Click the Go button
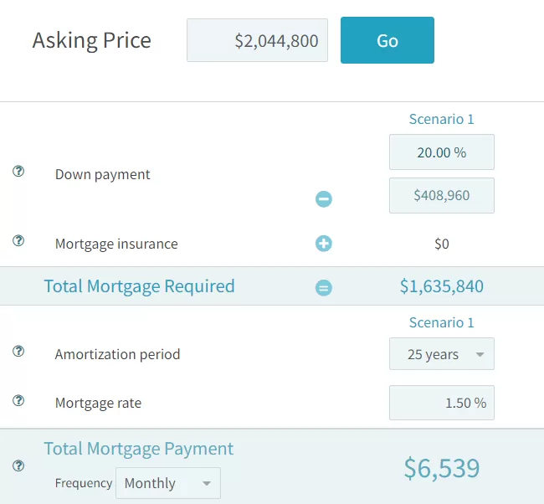544x504 pixels. click(387, 40)
